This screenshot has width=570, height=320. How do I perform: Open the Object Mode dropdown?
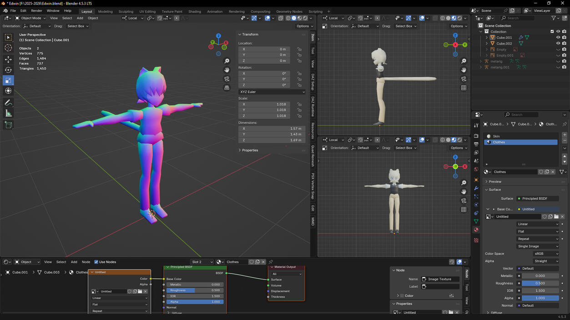[30, 18]
